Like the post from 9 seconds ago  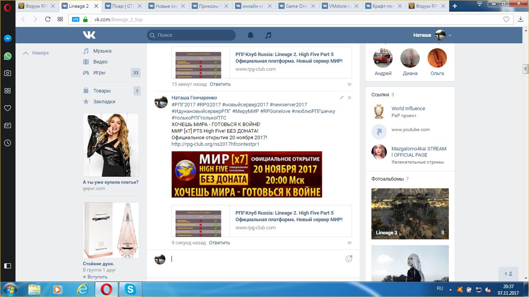tap(349, 243)
